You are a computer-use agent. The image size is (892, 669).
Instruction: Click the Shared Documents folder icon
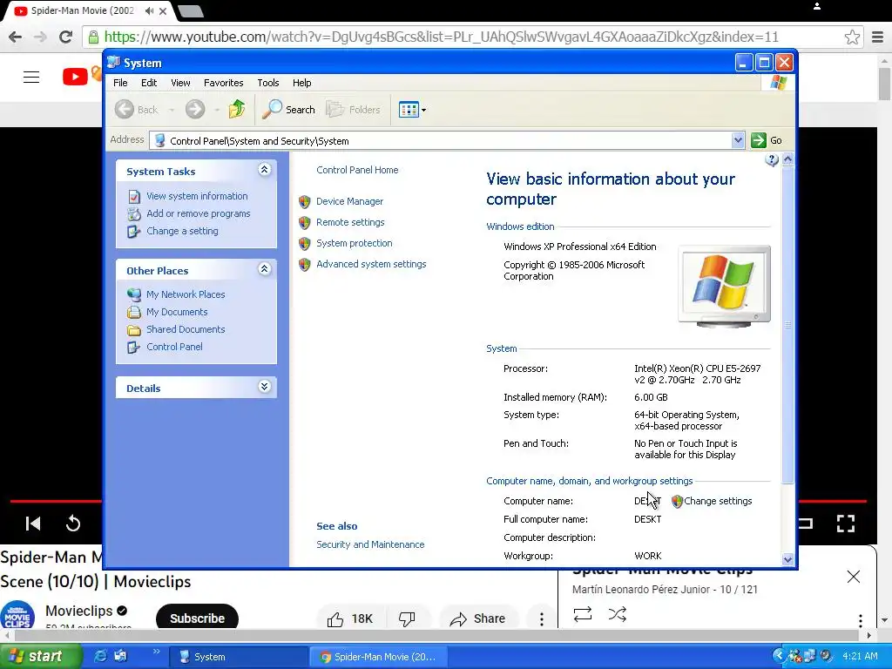tap(133, 330)
